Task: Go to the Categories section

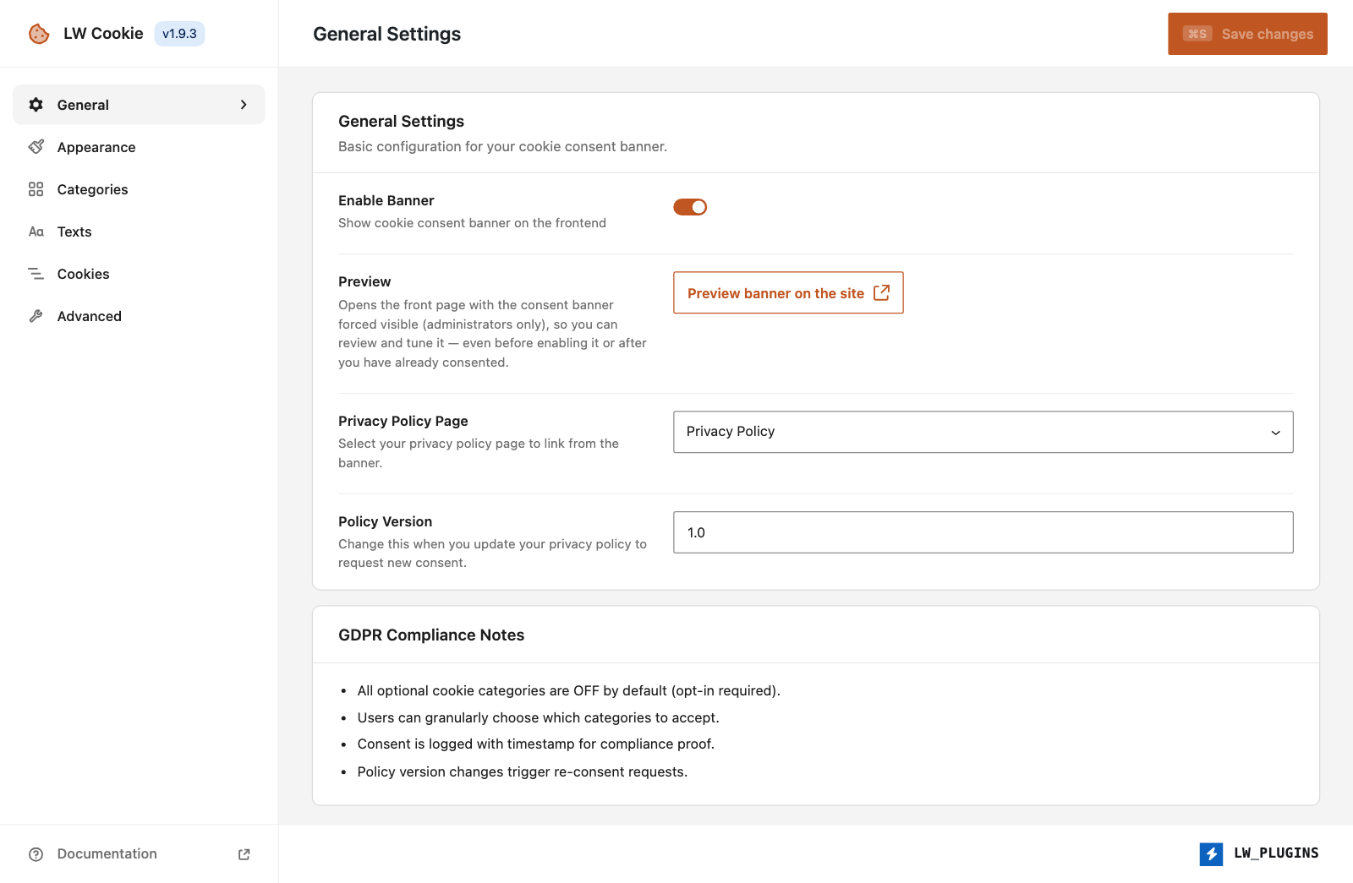Action: (139, 189)
